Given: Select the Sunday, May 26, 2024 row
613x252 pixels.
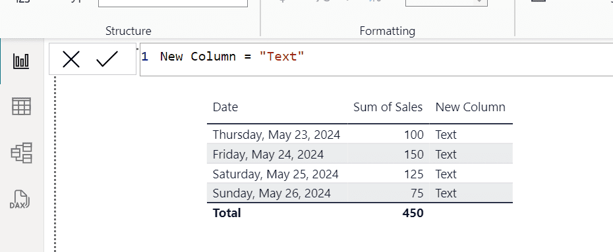Looking at the screenshot, I should (360, 193).
